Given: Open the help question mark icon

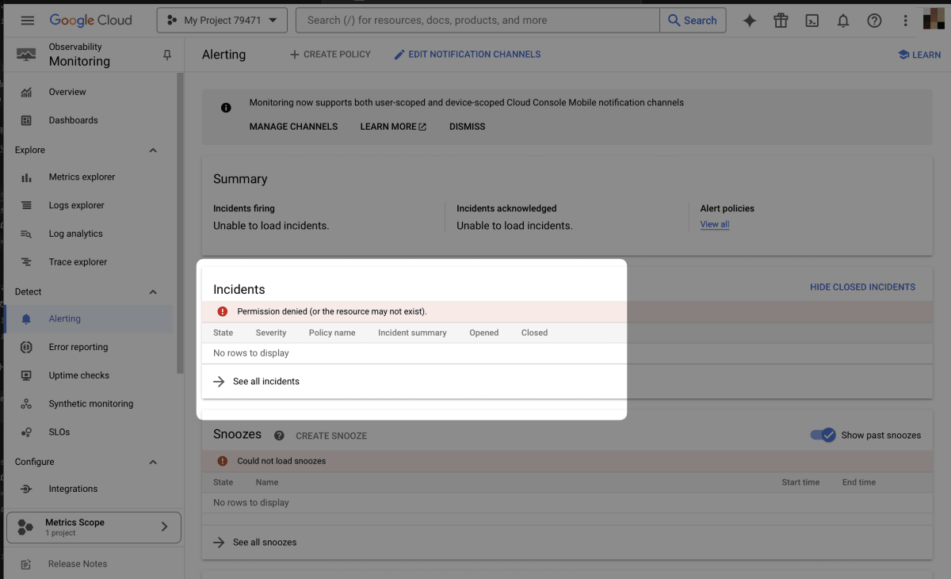Looking at the screenshot, I should (x=874, y=21).
